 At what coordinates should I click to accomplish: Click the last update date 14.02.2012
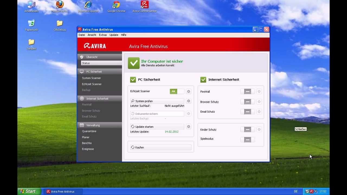[172, 132]
